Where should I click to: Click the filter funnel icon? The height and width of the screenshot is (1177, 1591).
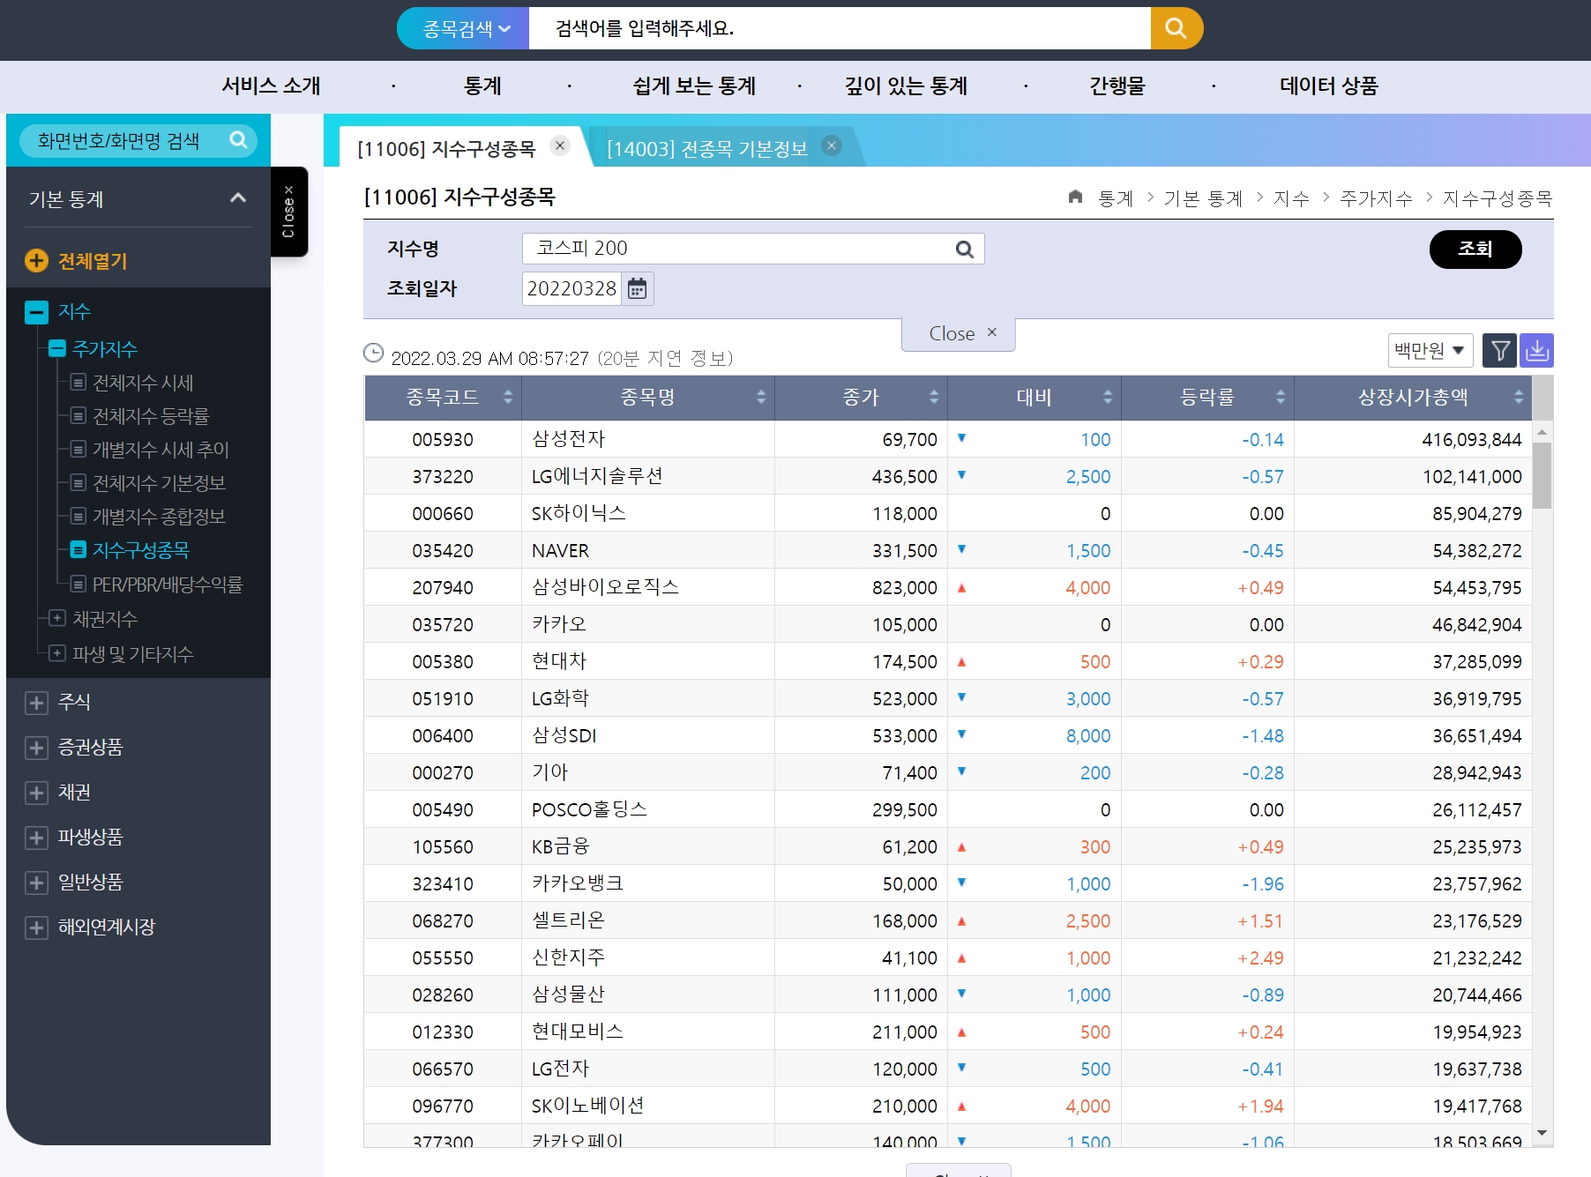coord(1500,351)
